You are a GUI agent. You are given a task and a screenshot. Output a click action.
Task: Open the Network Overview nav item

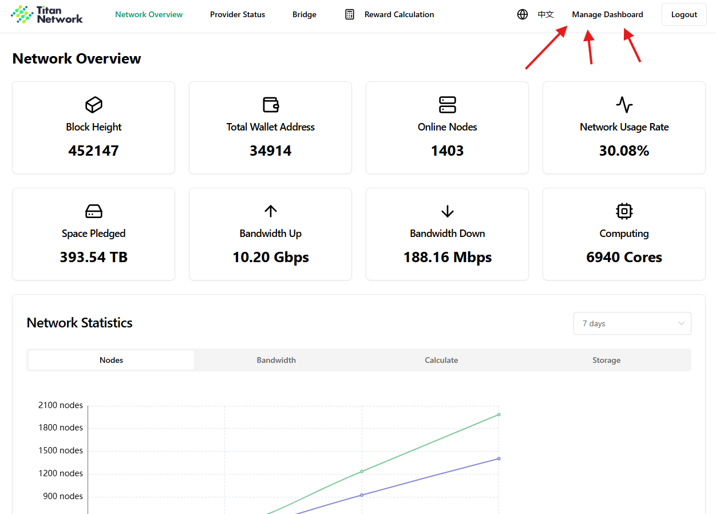click(x=149, y=14)
